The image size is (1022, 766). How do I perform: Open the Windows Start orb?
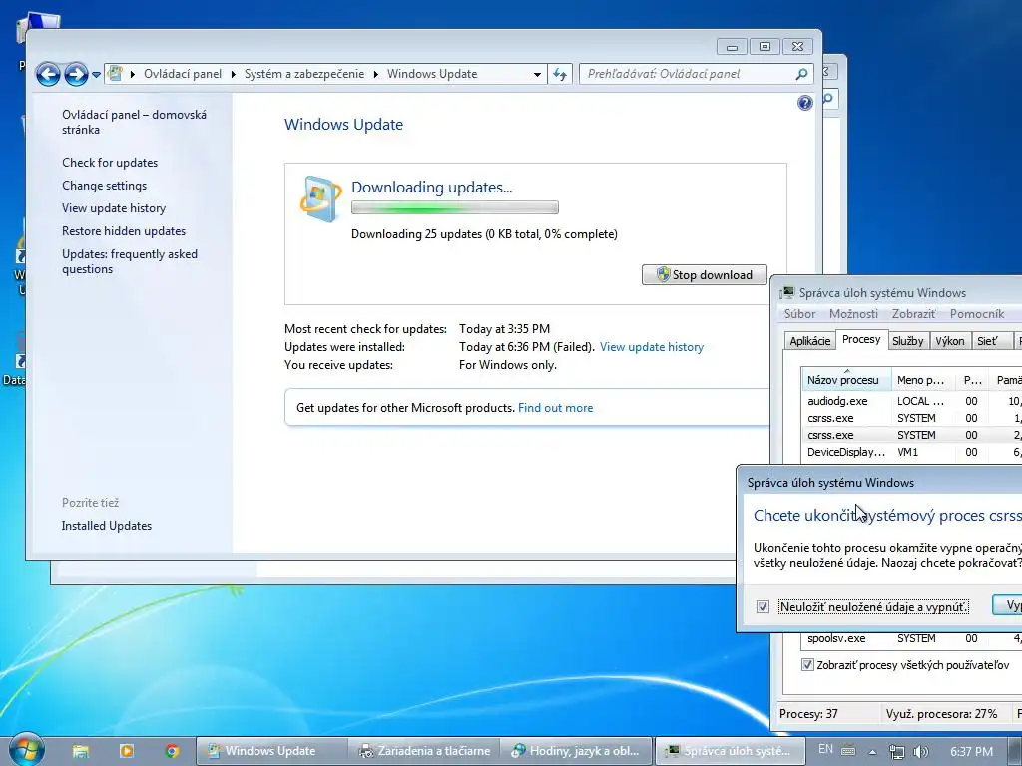[26, 750]
